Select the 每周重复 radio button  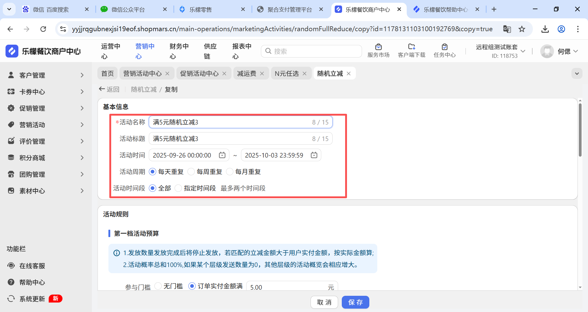point(191,172)
